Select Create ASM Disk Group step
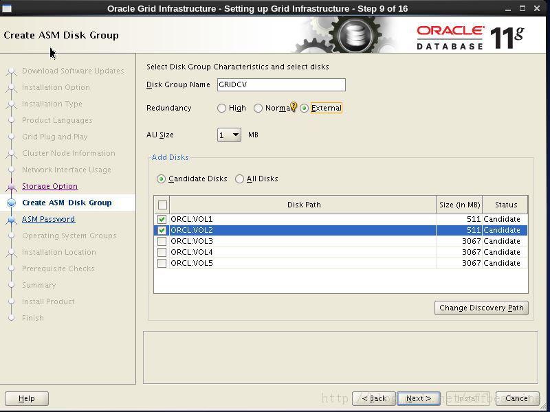The width and height of the screenshot is (550, 412). coord(67,203)
